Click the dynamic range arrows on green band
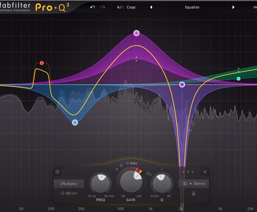 pyautogui.click(x=239, y=70)
